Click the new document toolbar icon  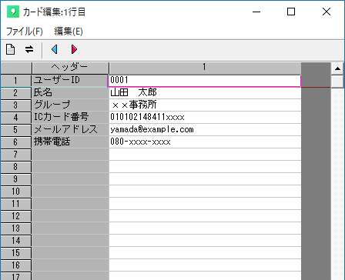(11, 49)
